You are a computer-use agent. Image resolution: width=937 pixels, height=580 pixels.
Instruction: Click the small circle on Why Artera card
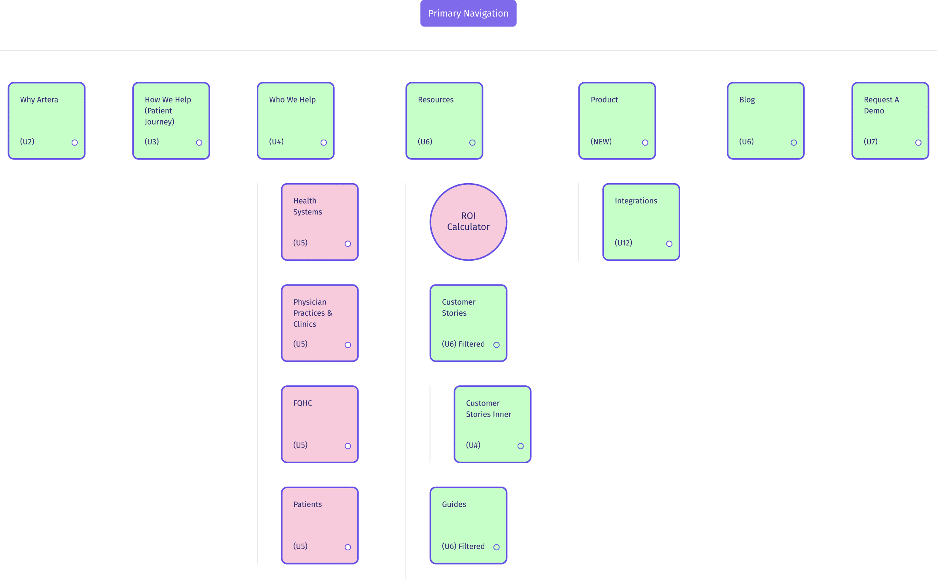coord(75,142)
